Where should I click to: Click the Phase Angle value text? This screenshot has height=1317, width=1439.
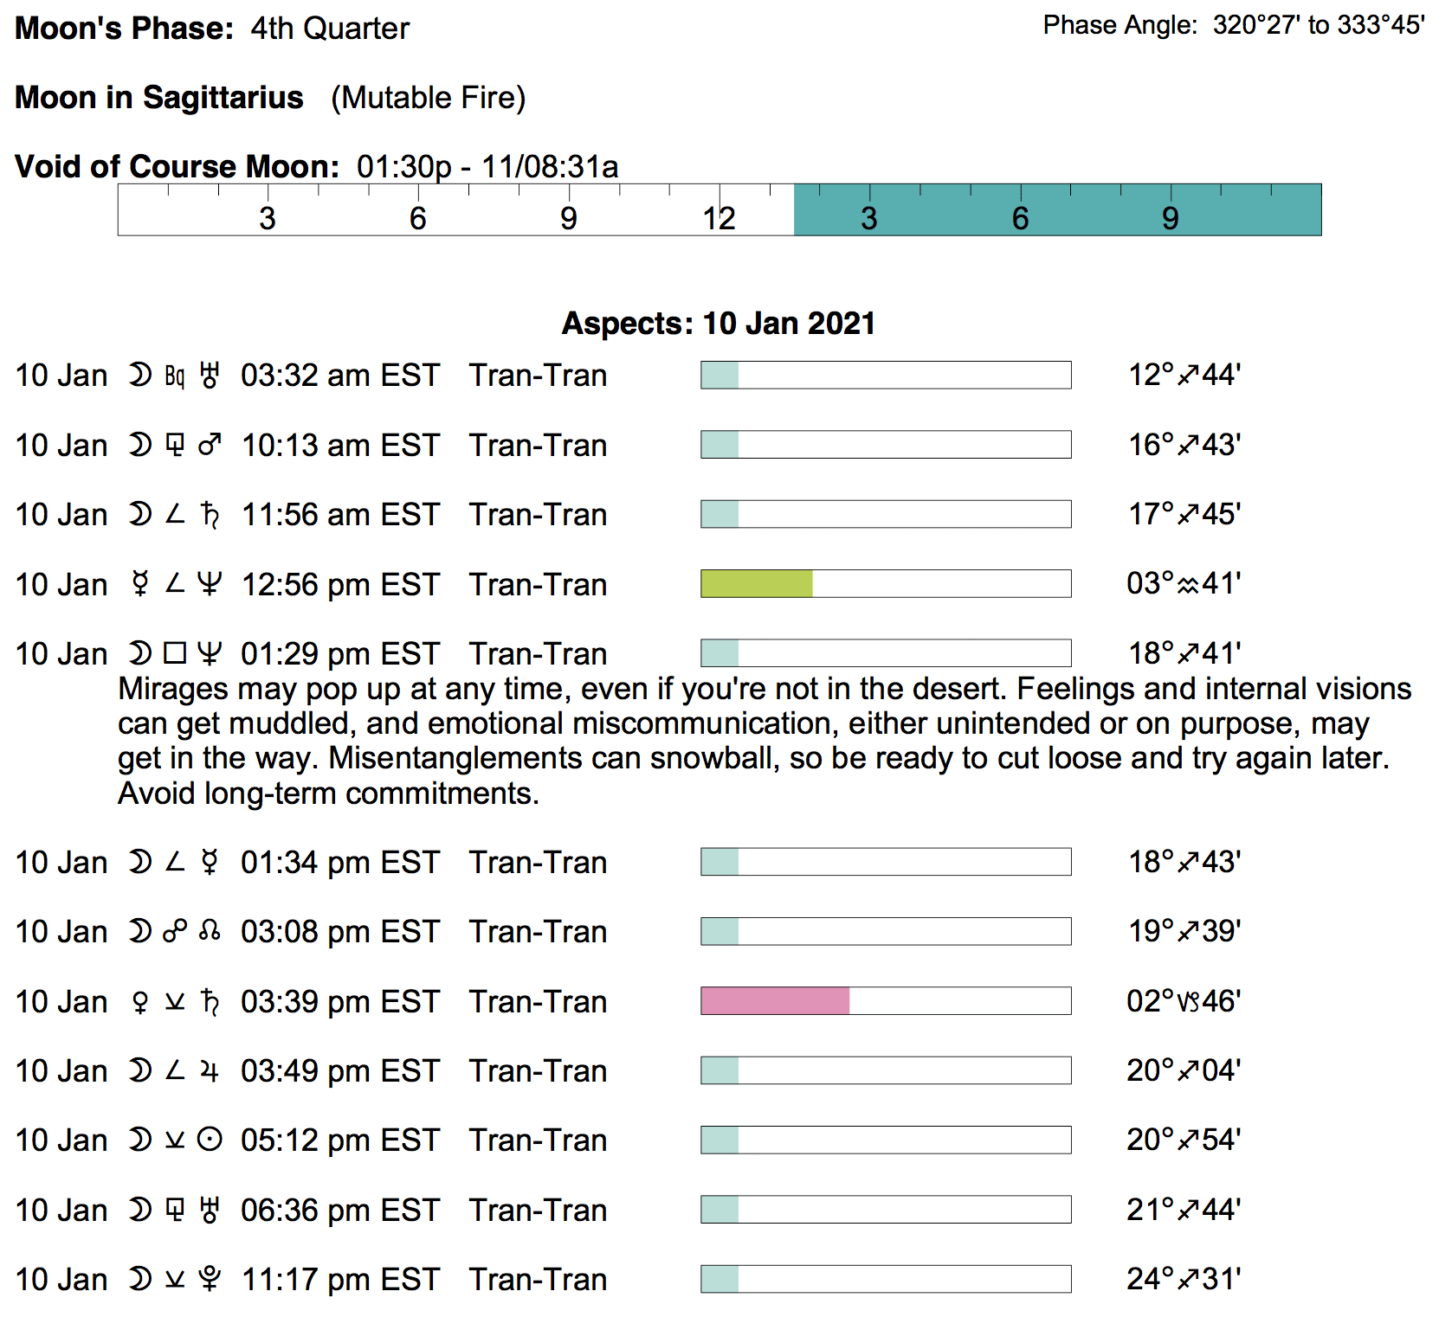tap(1318, 25)
